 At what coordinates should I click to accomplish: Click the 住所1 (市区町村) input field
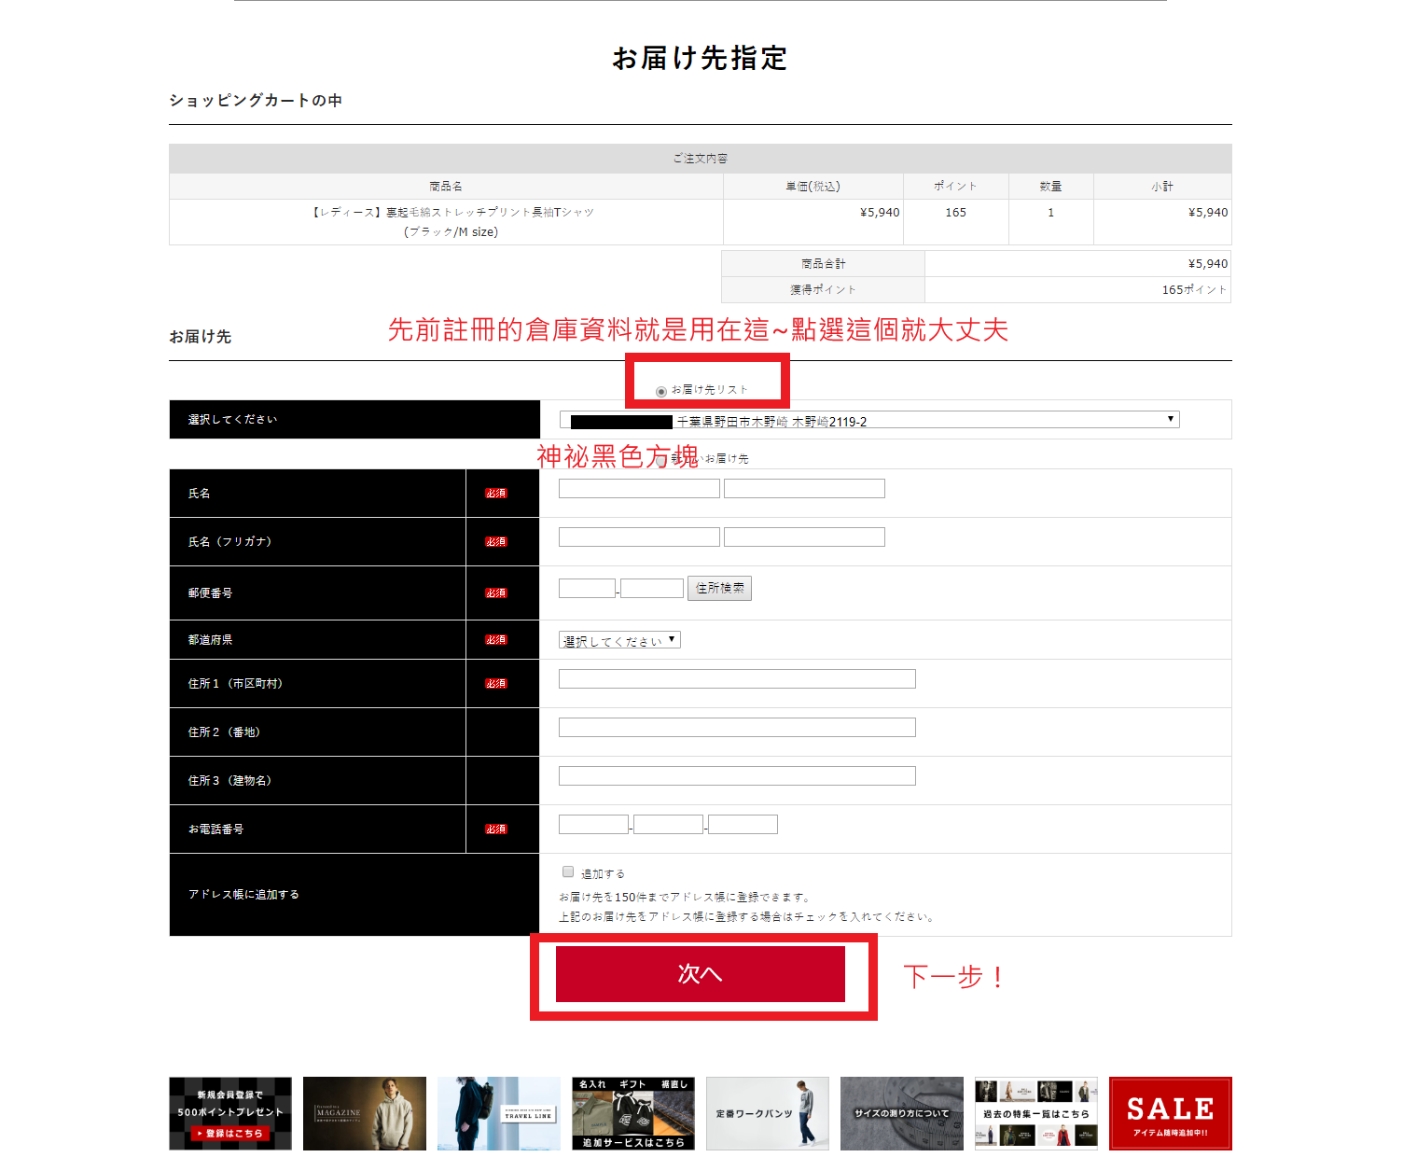(x=737, y=679)
